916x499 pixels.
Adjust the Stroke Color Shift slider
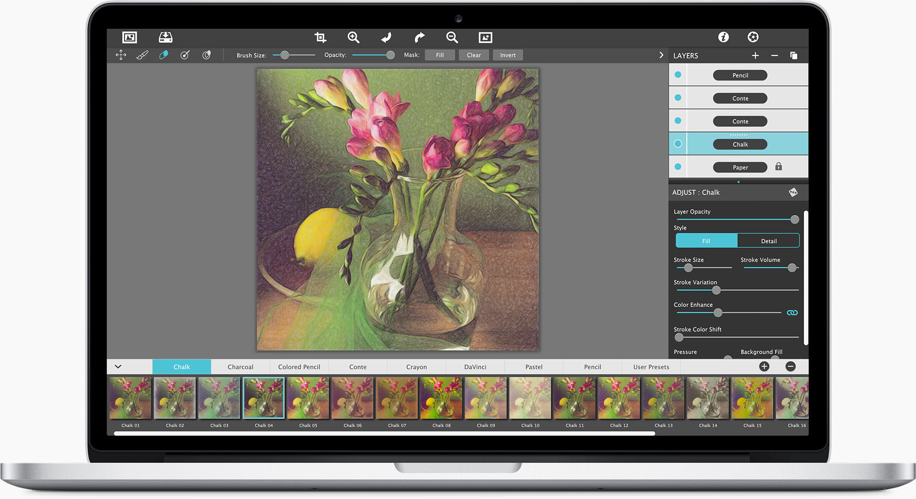click(737, 337)
